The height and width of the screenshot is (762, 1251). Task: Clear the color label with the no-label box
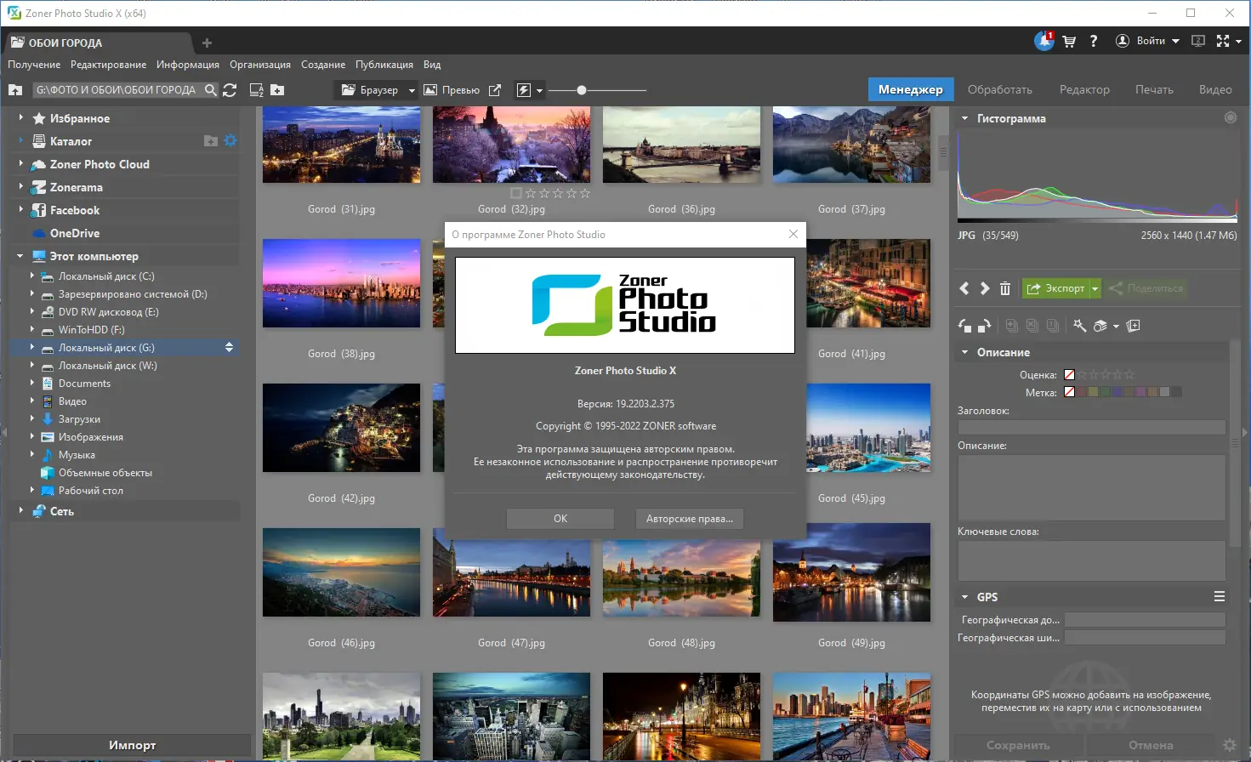click(1070, 392)
